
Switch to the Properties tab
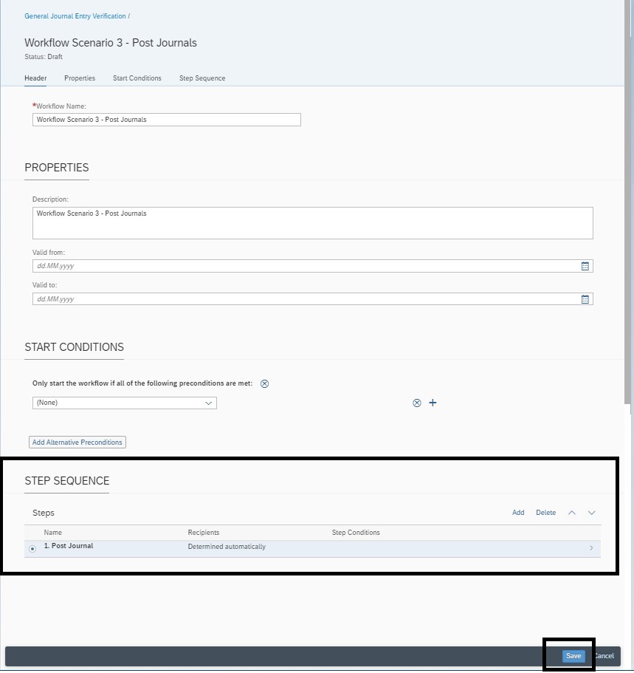tap(80, 78)
